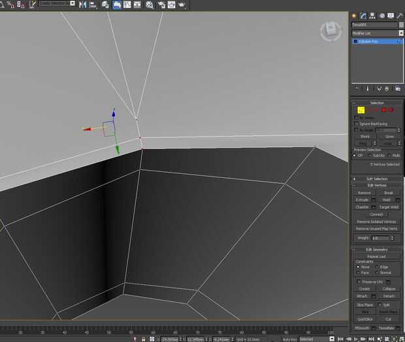Switch to the Utilities panel tab
Viewport: 405px width, 342px height.
tap(400, 16)
